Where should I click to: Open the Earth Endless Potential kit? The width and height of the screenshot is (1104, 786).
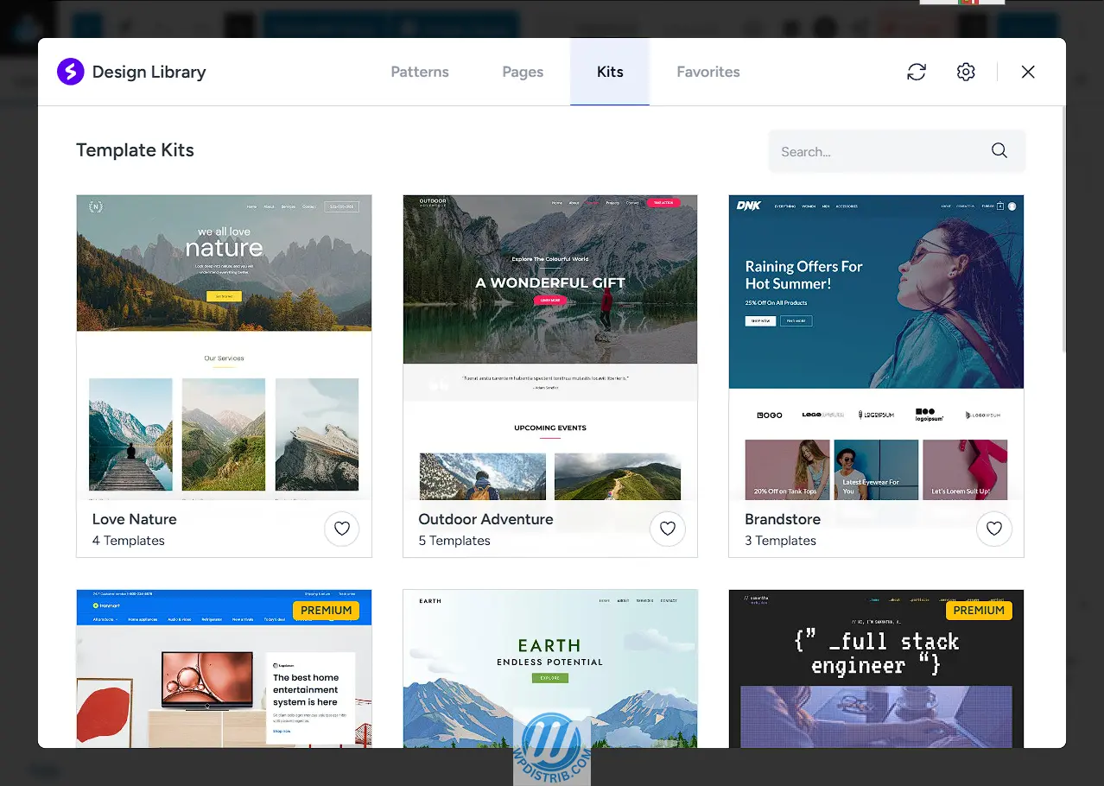pyautogui.click(x=550, y=669)
